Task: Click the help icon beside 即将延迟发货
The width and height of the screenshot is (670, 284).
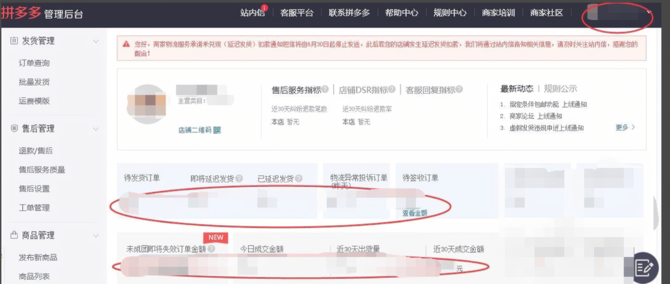Action: 239,178
